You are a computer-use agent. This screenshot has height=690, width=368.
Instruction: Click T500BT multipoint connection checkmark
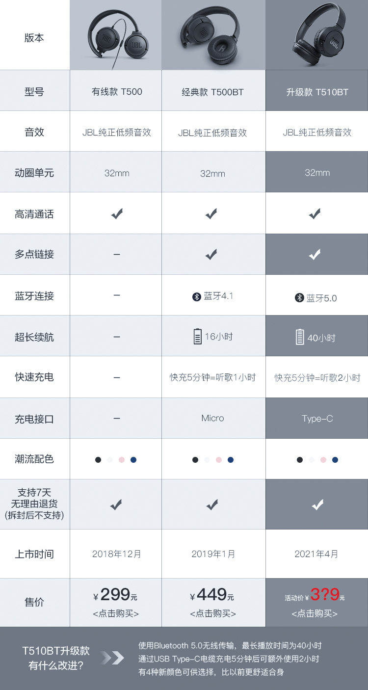[211, 254]
